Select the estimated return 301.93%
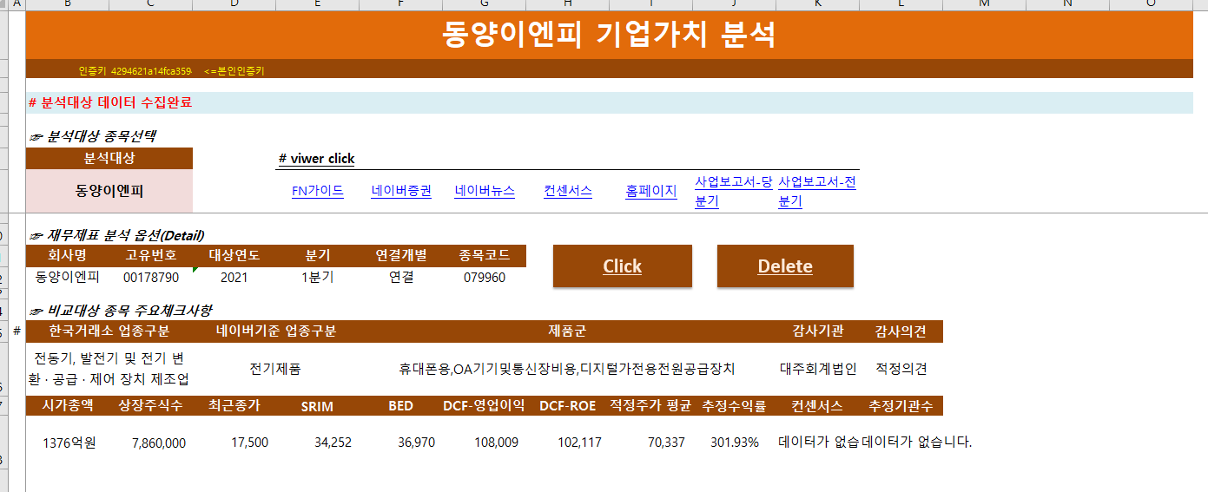This screenshot has height=492, width=1208. [x=735, y=443]
